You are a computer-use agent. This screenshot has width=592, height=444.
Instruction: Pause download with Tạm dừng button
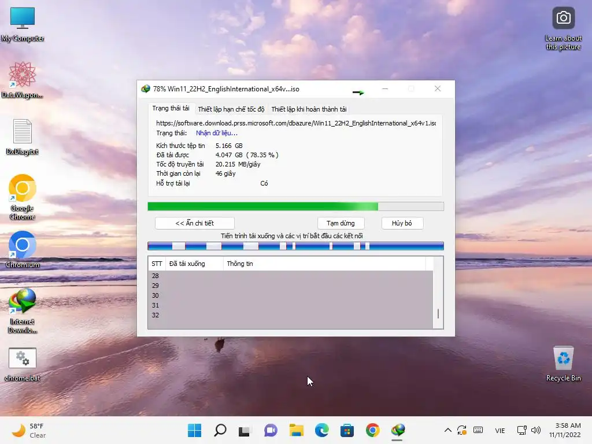click(x=341, y=223)
